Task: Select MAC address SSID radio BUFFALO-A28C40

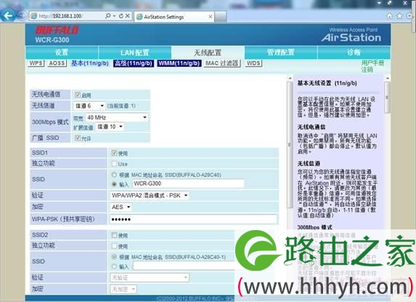Action: tap(114, 175)
